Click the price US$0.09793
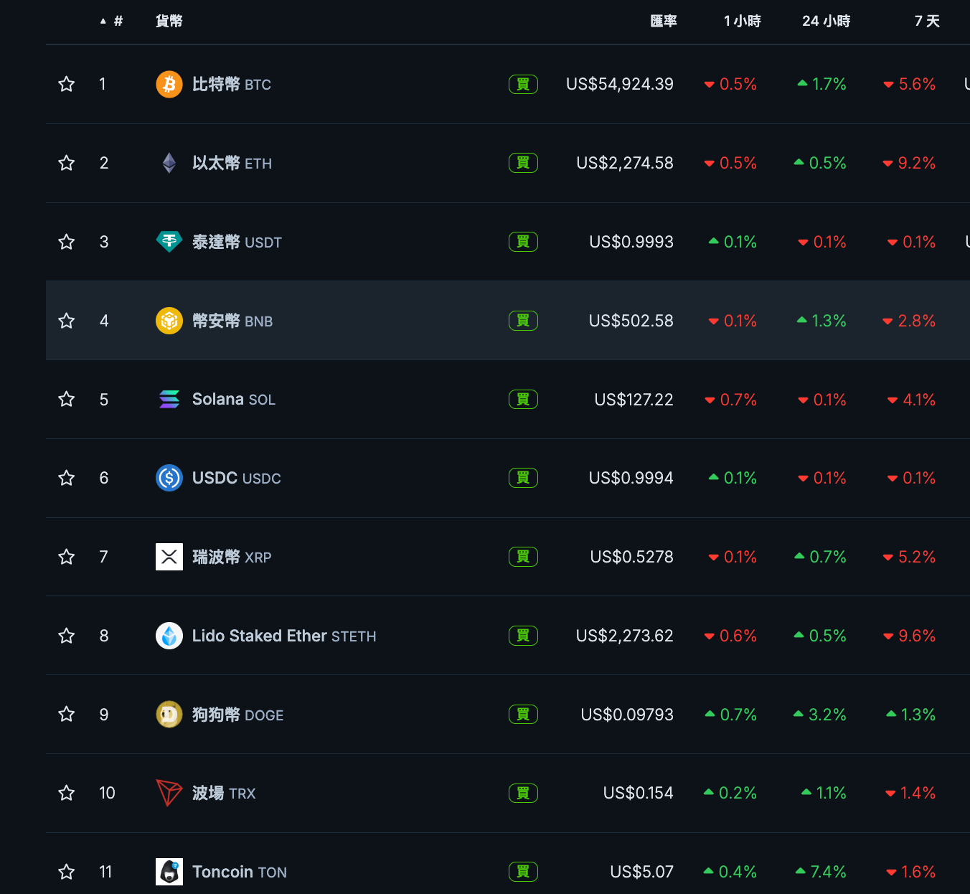The image size is (970, 894). tap(627, 715)
